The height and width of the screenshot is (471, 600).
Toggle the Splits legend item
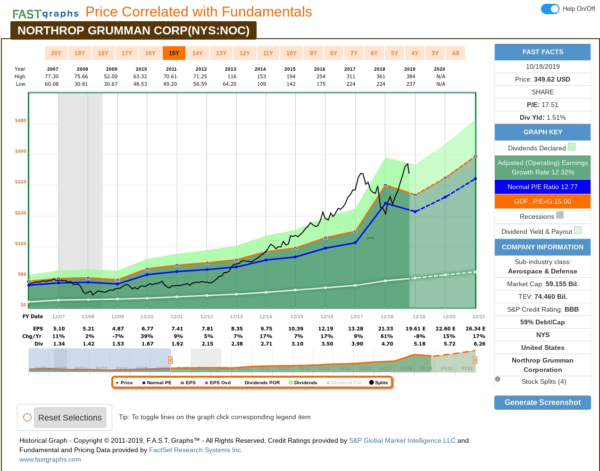(379, 383)
